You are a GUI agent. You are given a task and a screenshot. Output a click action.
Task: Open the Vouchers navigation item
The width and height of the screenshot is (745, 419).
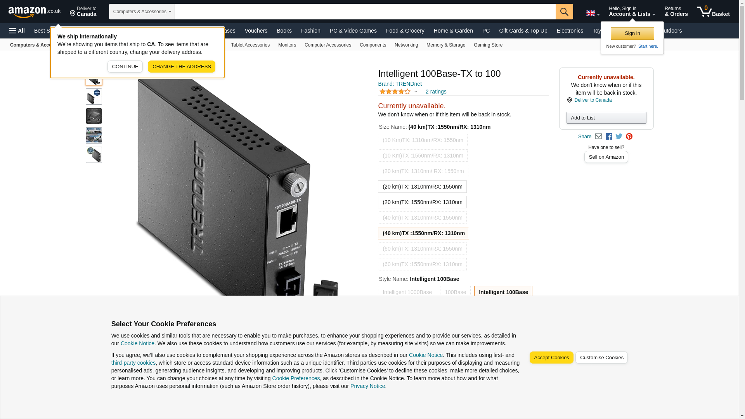tap(256, 31)
